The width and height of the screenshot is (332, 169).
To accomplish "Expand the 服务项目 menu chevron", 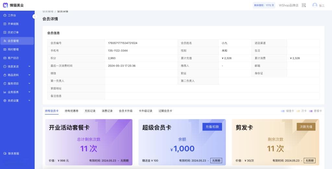I will click(29, 84).
